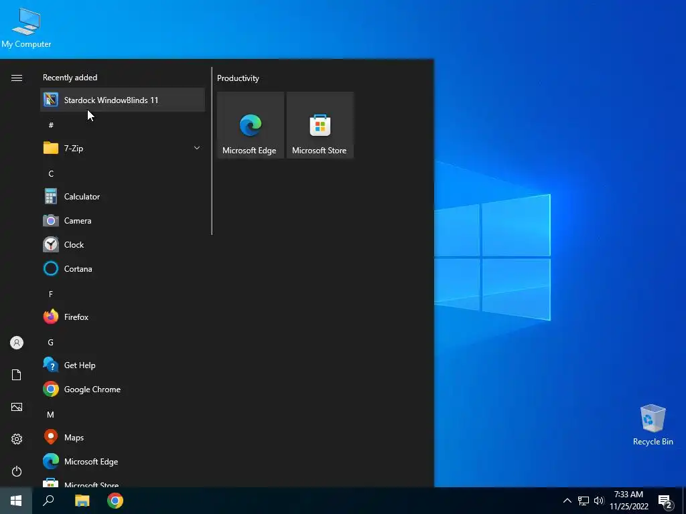Open taskbar Search magnifier
Viewport: 686px width, 514px height.
48,501
